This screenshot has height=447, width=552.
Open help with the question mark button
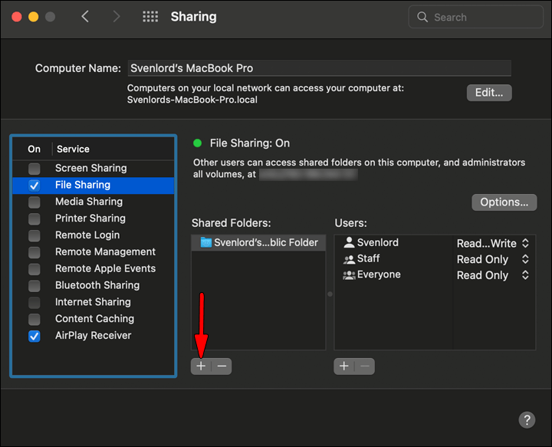pos(527,419)
